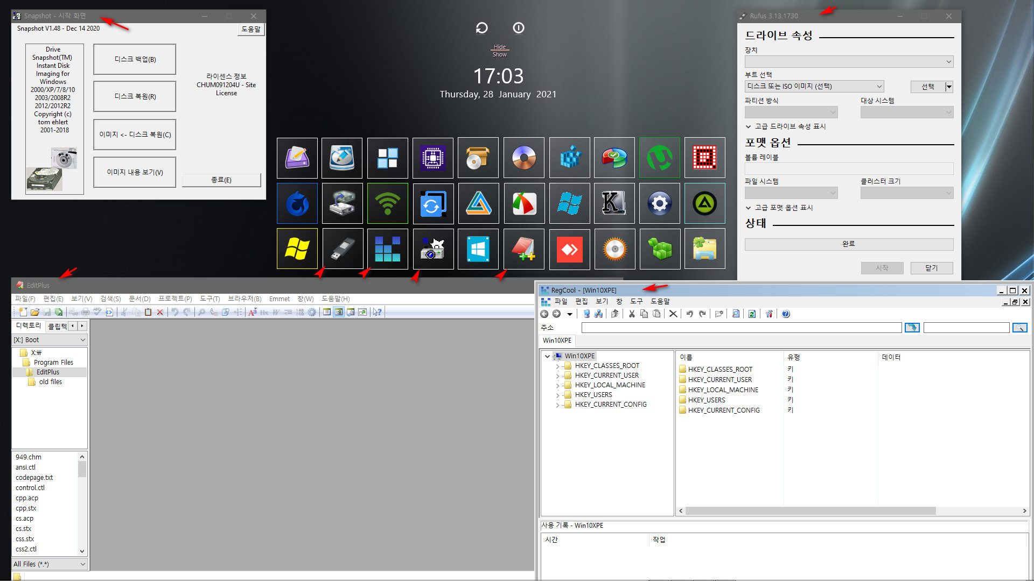Click Open file icon in EditPlus toolbar
Screen dimensions: 1034x581
tap(35, 312)
